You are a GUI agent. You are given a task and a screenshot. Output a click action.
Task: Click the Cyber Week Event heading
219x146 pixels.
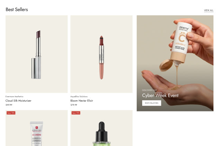point(160,95)
